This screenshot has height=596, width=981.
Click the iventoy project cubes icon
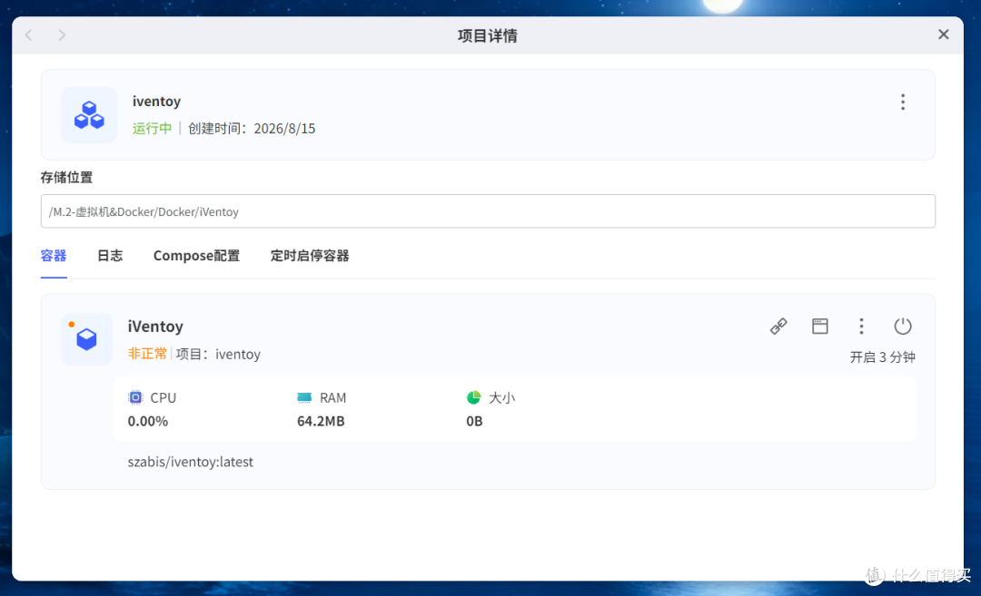click(x=89, y=115)
